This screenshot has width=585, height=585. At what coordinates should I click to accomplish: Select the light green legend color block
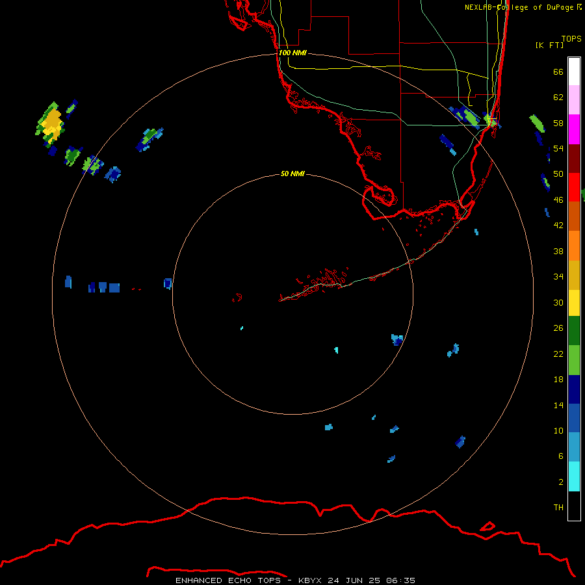574,360
